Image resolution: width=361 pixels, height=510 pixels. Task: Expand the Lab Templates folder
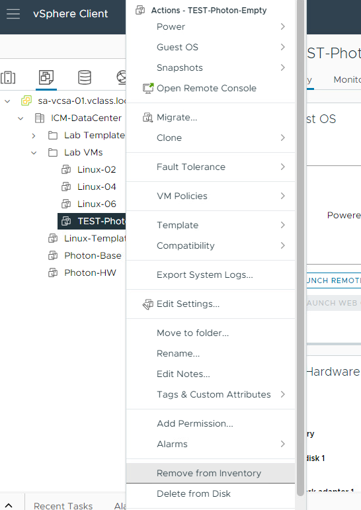34,136
